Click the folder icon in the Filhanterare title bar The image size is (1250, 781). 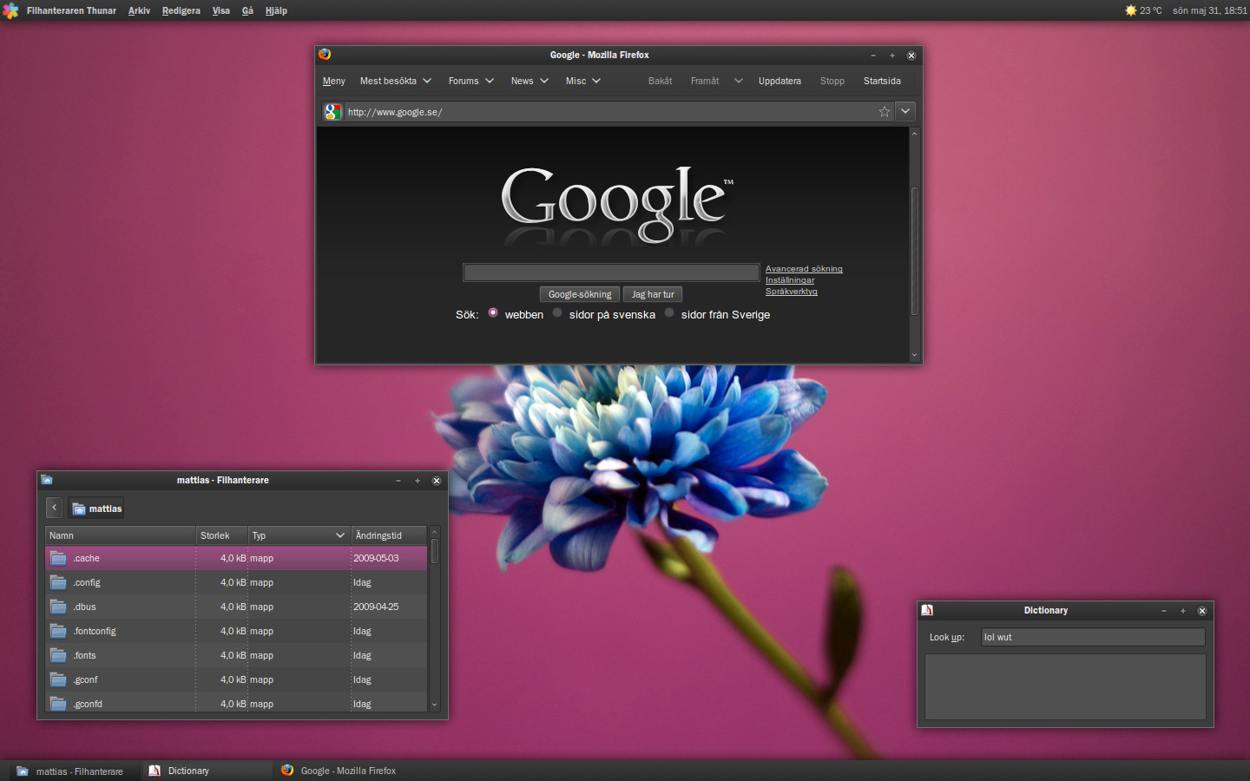(x=47, y=479)
